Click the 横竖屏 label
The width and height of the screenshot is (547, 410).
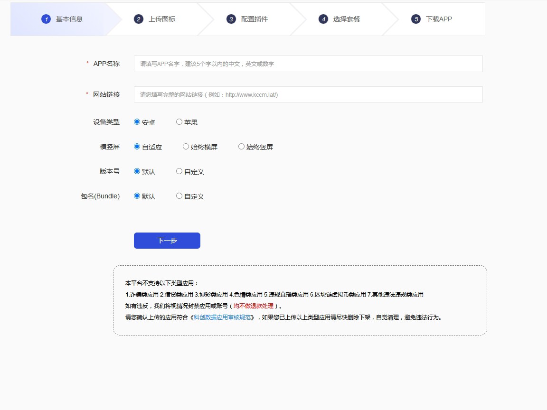click(x=110, y=147)
